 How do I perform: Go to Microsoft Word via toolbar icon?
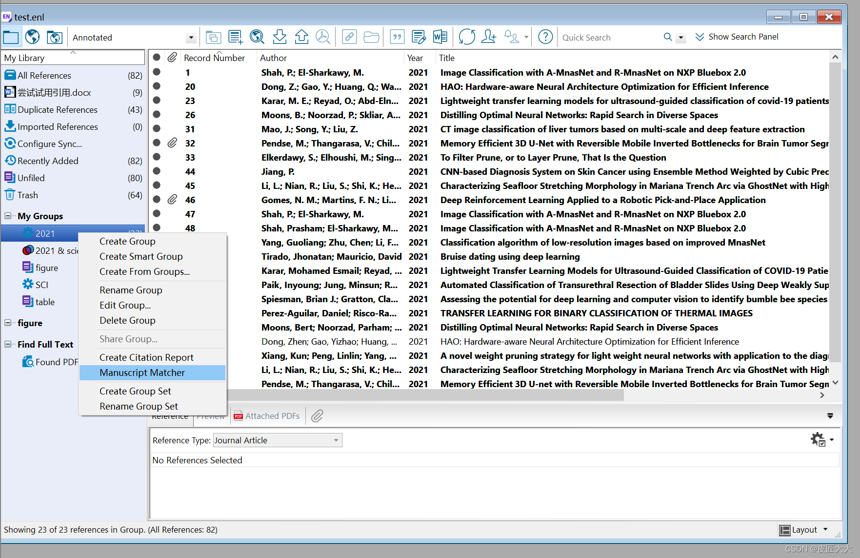(440, 37)
